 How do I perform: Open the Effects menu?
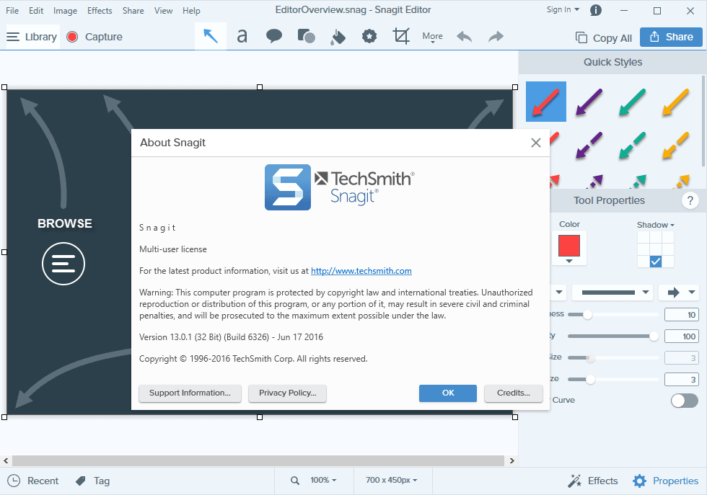(100, 11)
